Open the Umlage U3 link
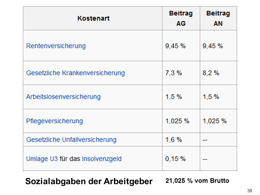This screenshot has width=260, height=195. (x=42, y=159)
